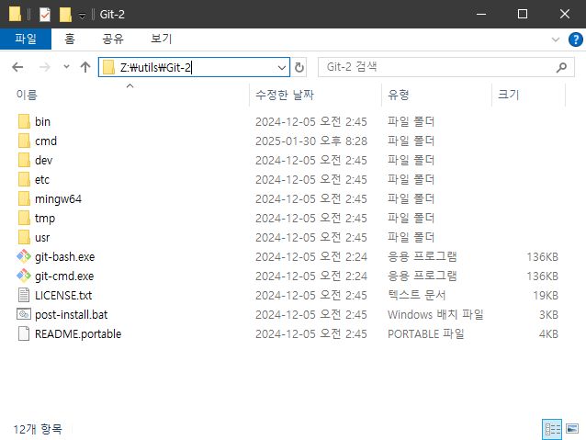Screen dimensions: 586x440
Task: Expand the address bar history dropdown
Action: (x=282, y=68)
